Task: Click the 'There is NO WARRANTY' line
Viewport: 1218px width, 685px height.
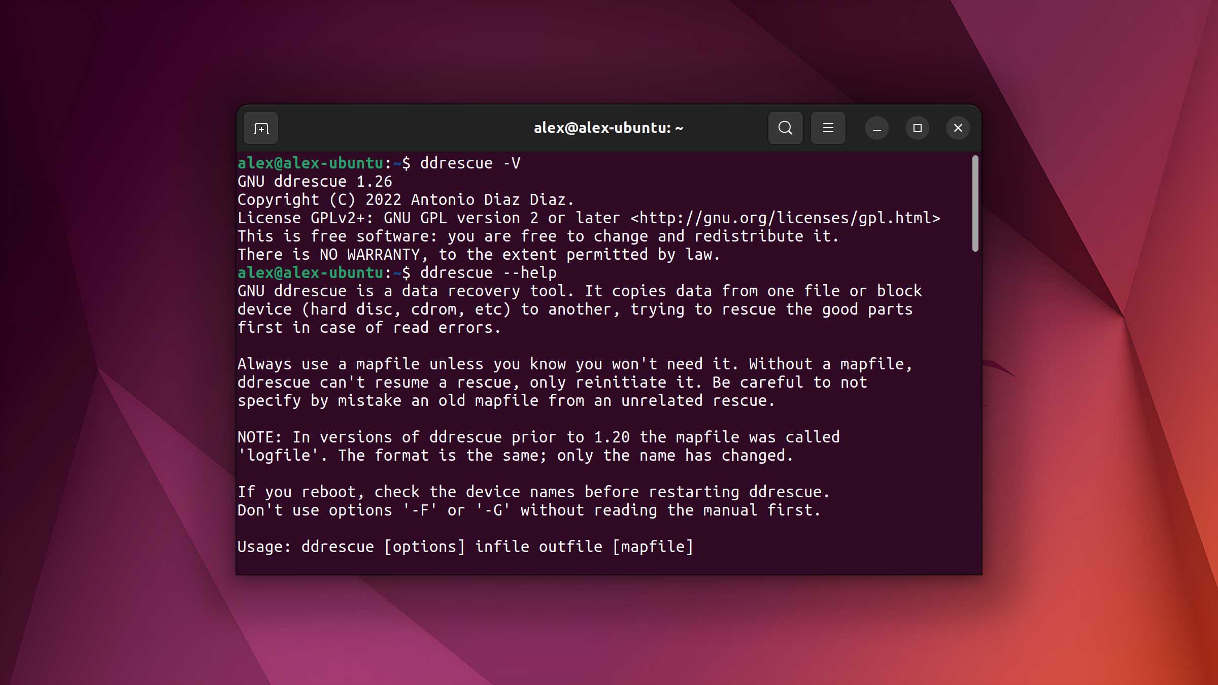Action: [479, 255]
